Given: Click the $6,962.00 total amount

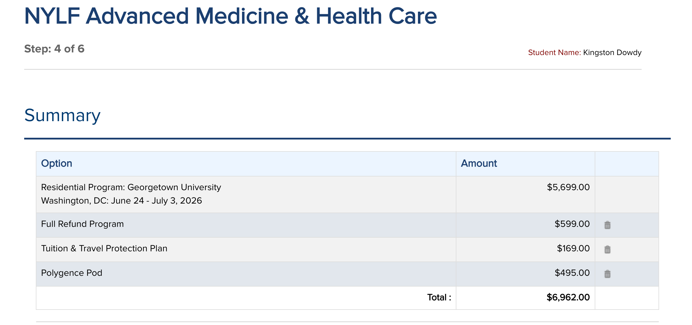Looking at the screenshot, I should (x=568, y=297).
